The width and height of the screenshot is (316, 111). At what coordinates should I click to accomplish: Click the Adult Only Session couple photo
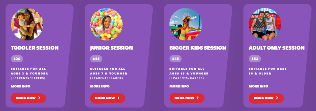pyautogui.click(x=265, y=24)
